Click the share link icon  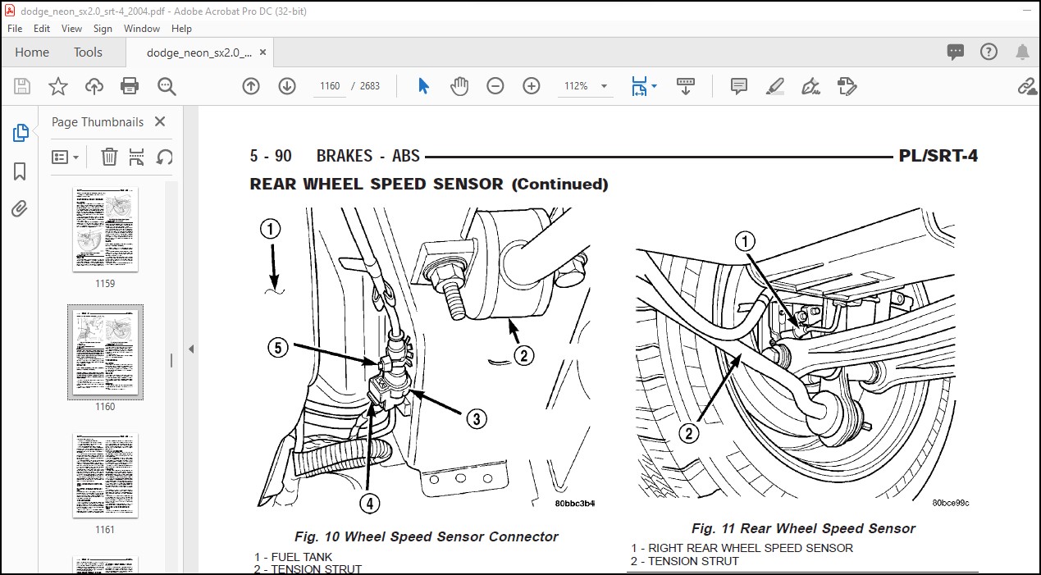point(1026,86)
